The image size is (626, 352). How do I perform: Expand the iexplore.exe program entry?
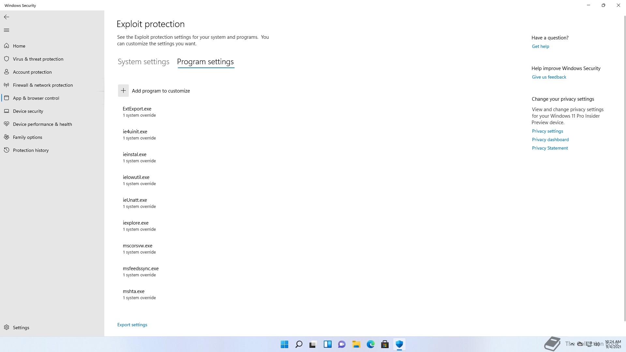(x=136, y=226)
